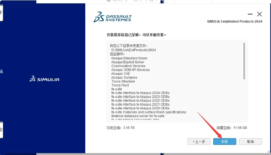
Task: Select the Abaqus Samples line
Action: [x=124, y=77]
